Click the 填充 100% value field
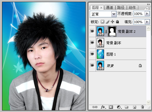The image size is (152, 112). 139,22
